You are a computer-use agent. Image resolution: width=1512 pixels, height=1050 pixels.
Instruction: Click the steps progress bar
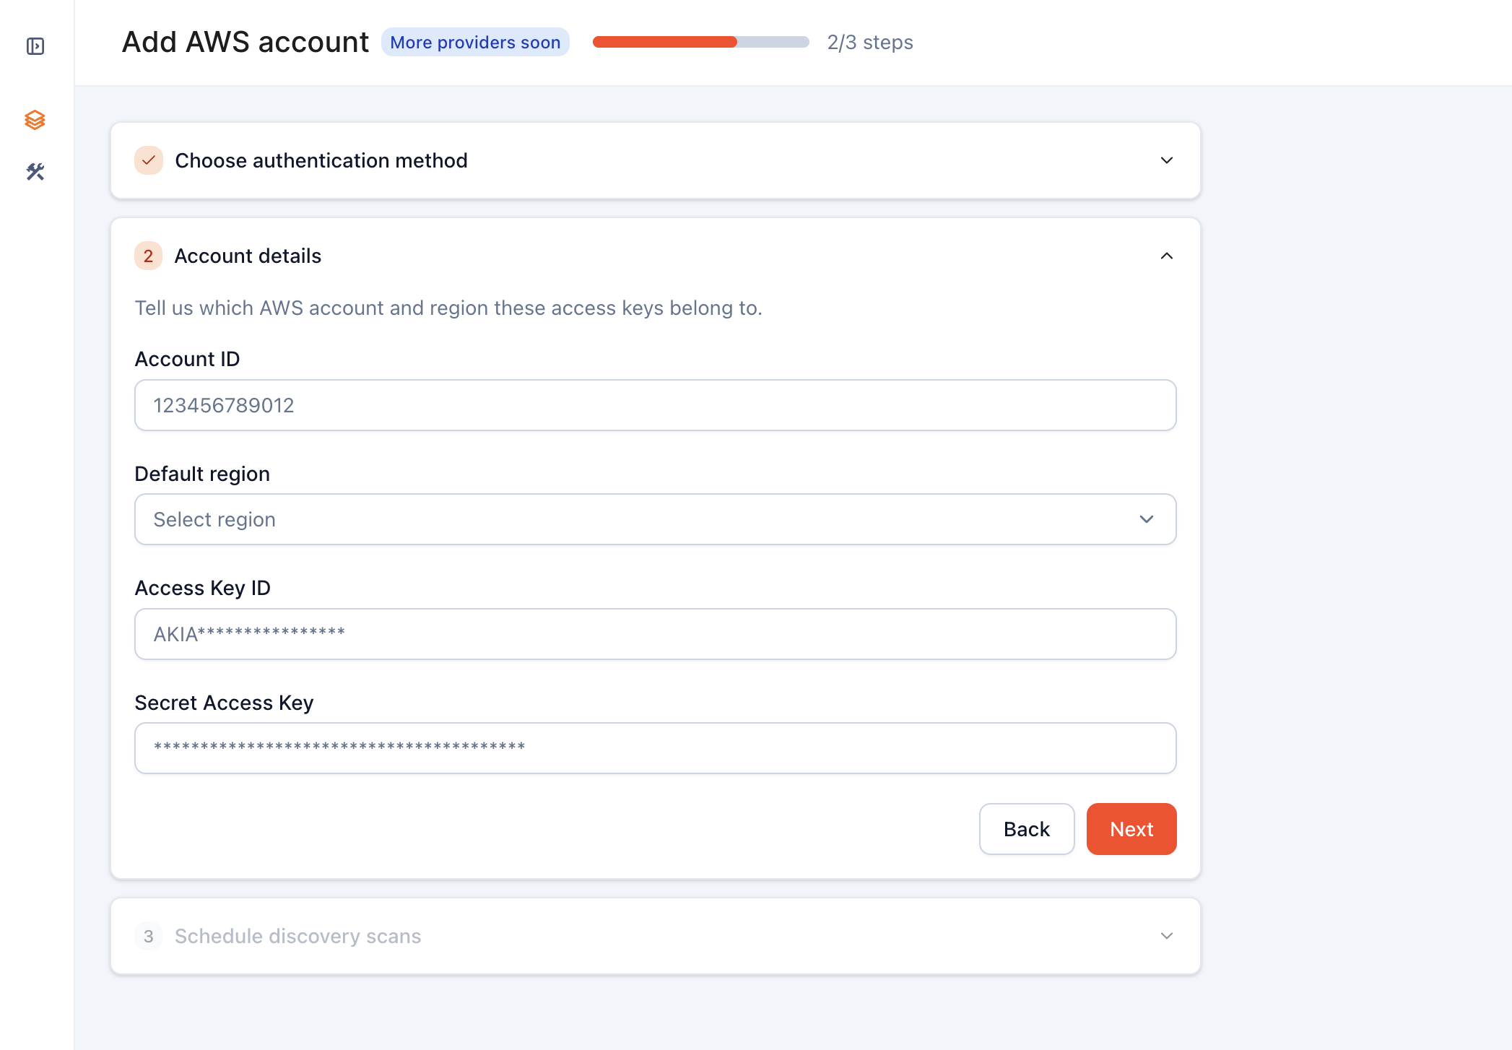point(700,42)
